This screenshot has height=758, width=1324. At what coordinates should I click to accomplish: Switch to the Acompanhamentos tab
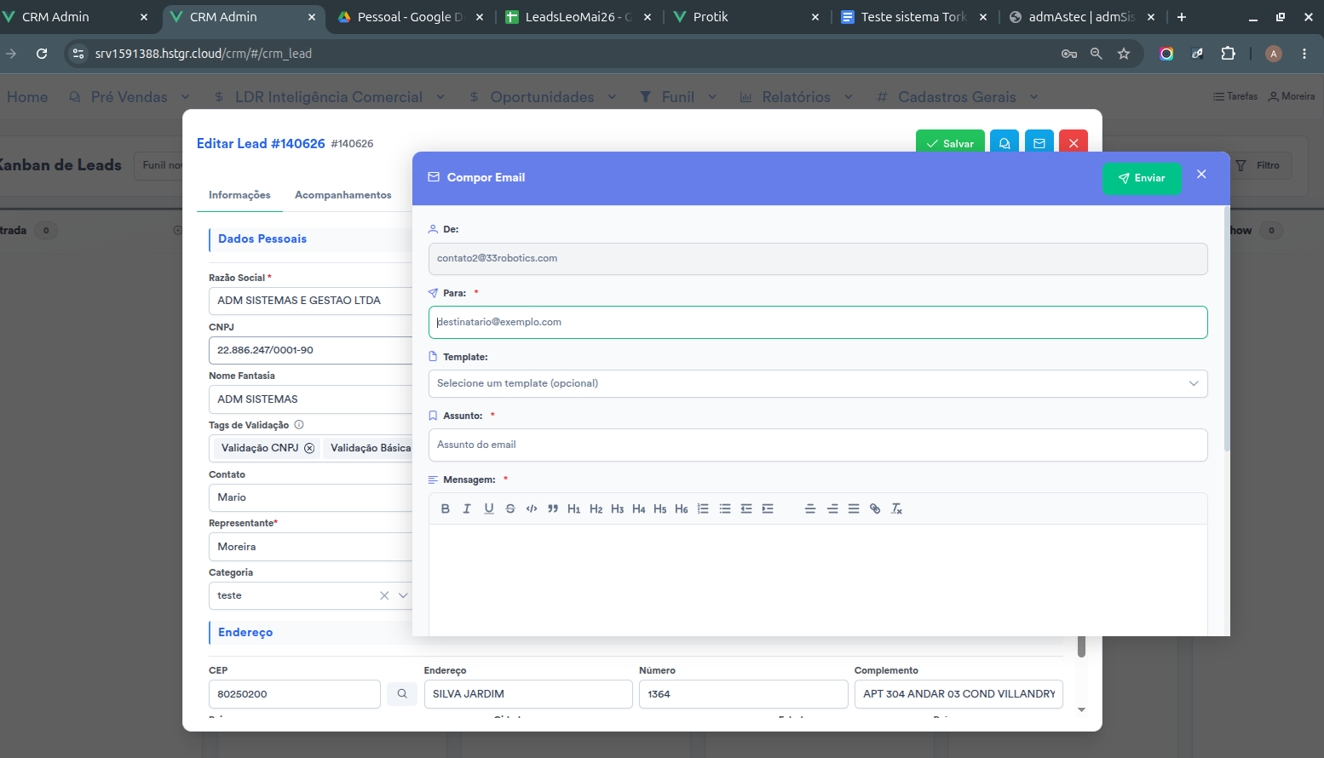(x=343, y=195)
